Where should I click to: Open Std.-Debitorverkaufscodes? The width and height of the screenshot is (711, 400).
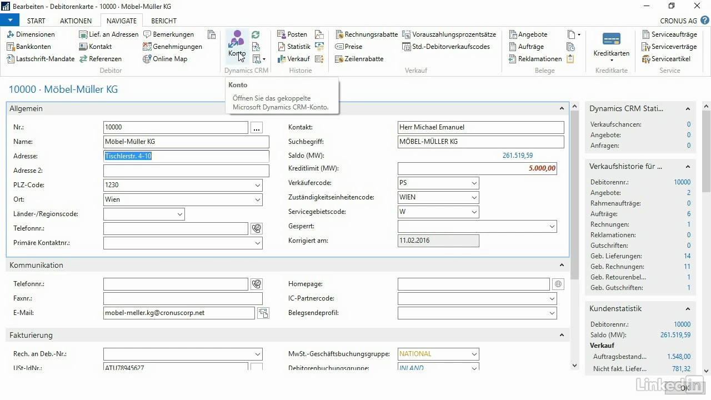(x=446, y=47)
